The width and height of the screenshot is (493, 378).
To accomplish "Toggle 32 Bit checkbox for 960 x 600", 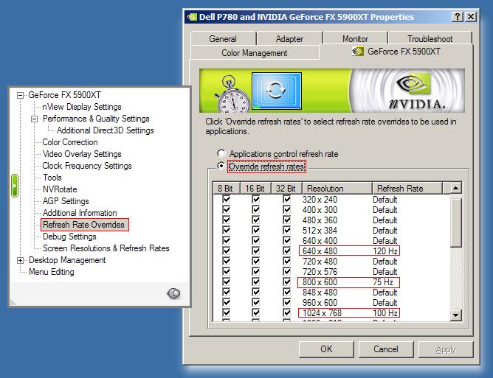I will (x=286, y=302).
